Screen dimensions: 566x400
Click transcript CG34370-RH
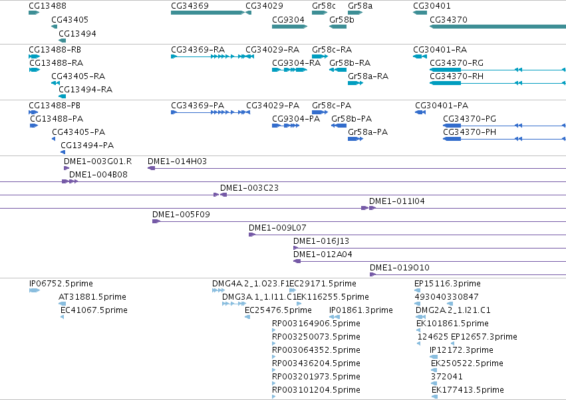coord(456,76)
